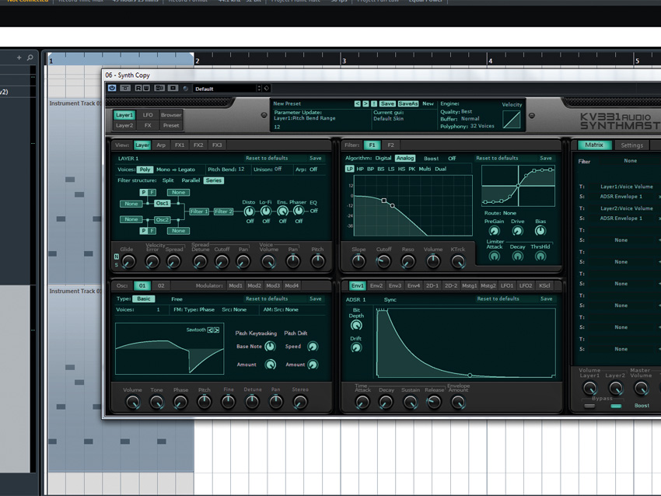Click the Filter 1 routing block
661x496 pixels.
pyautogui.click(x=198, y=211)
